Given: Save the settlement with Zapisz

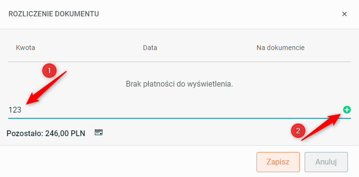Looking at the screenshot, I should [x=278, y=162].
